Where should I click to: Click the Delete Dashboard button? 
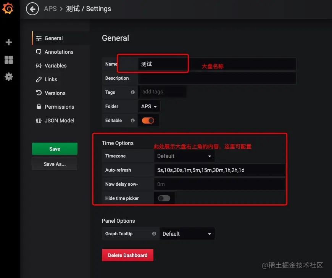pyautogui.click(x=127, y=255)
